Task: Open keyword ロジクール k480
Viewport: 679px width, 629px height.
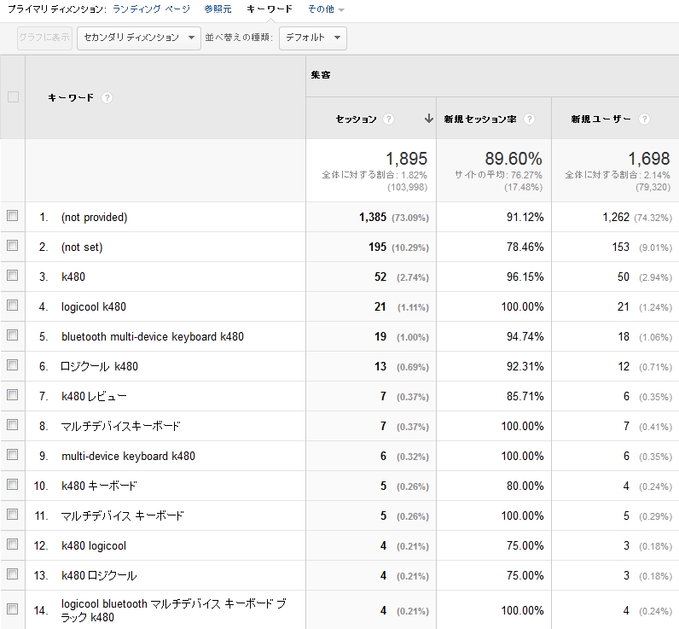Action: click(x=99, y=366)
